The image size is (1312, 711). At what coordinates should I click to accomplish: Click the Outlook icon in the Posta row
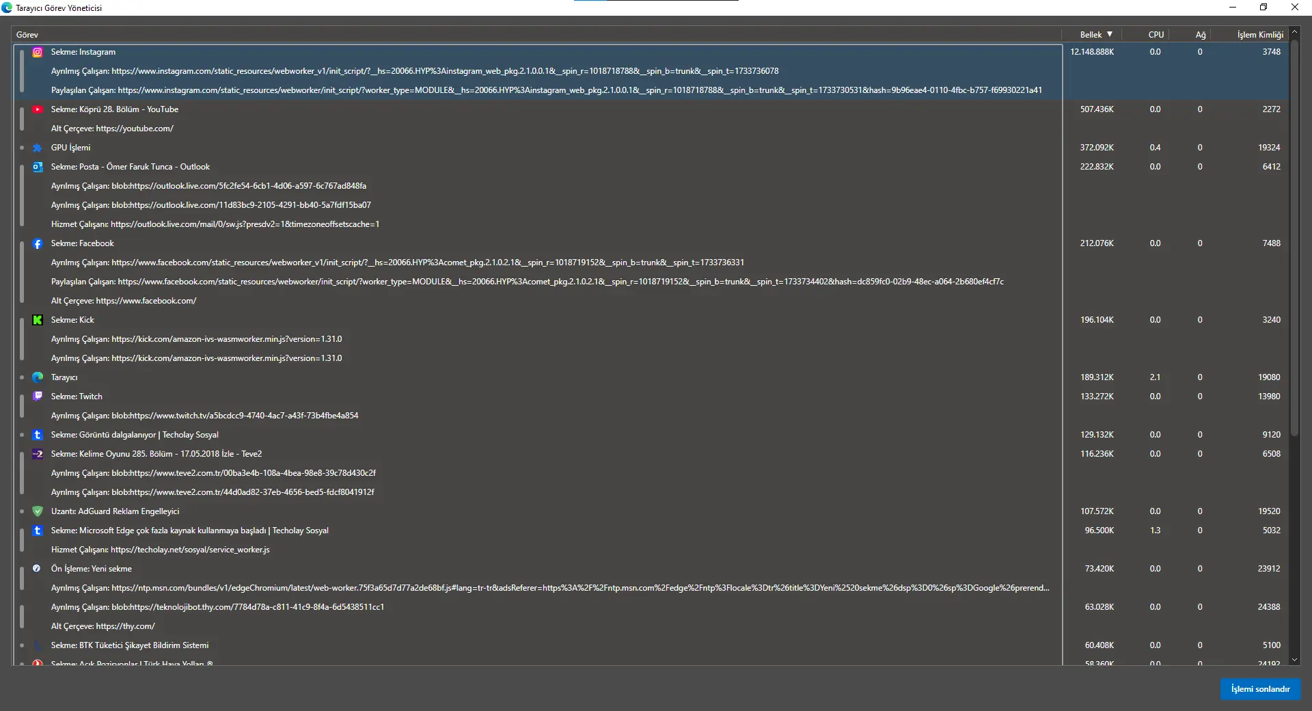pos(38,167)
